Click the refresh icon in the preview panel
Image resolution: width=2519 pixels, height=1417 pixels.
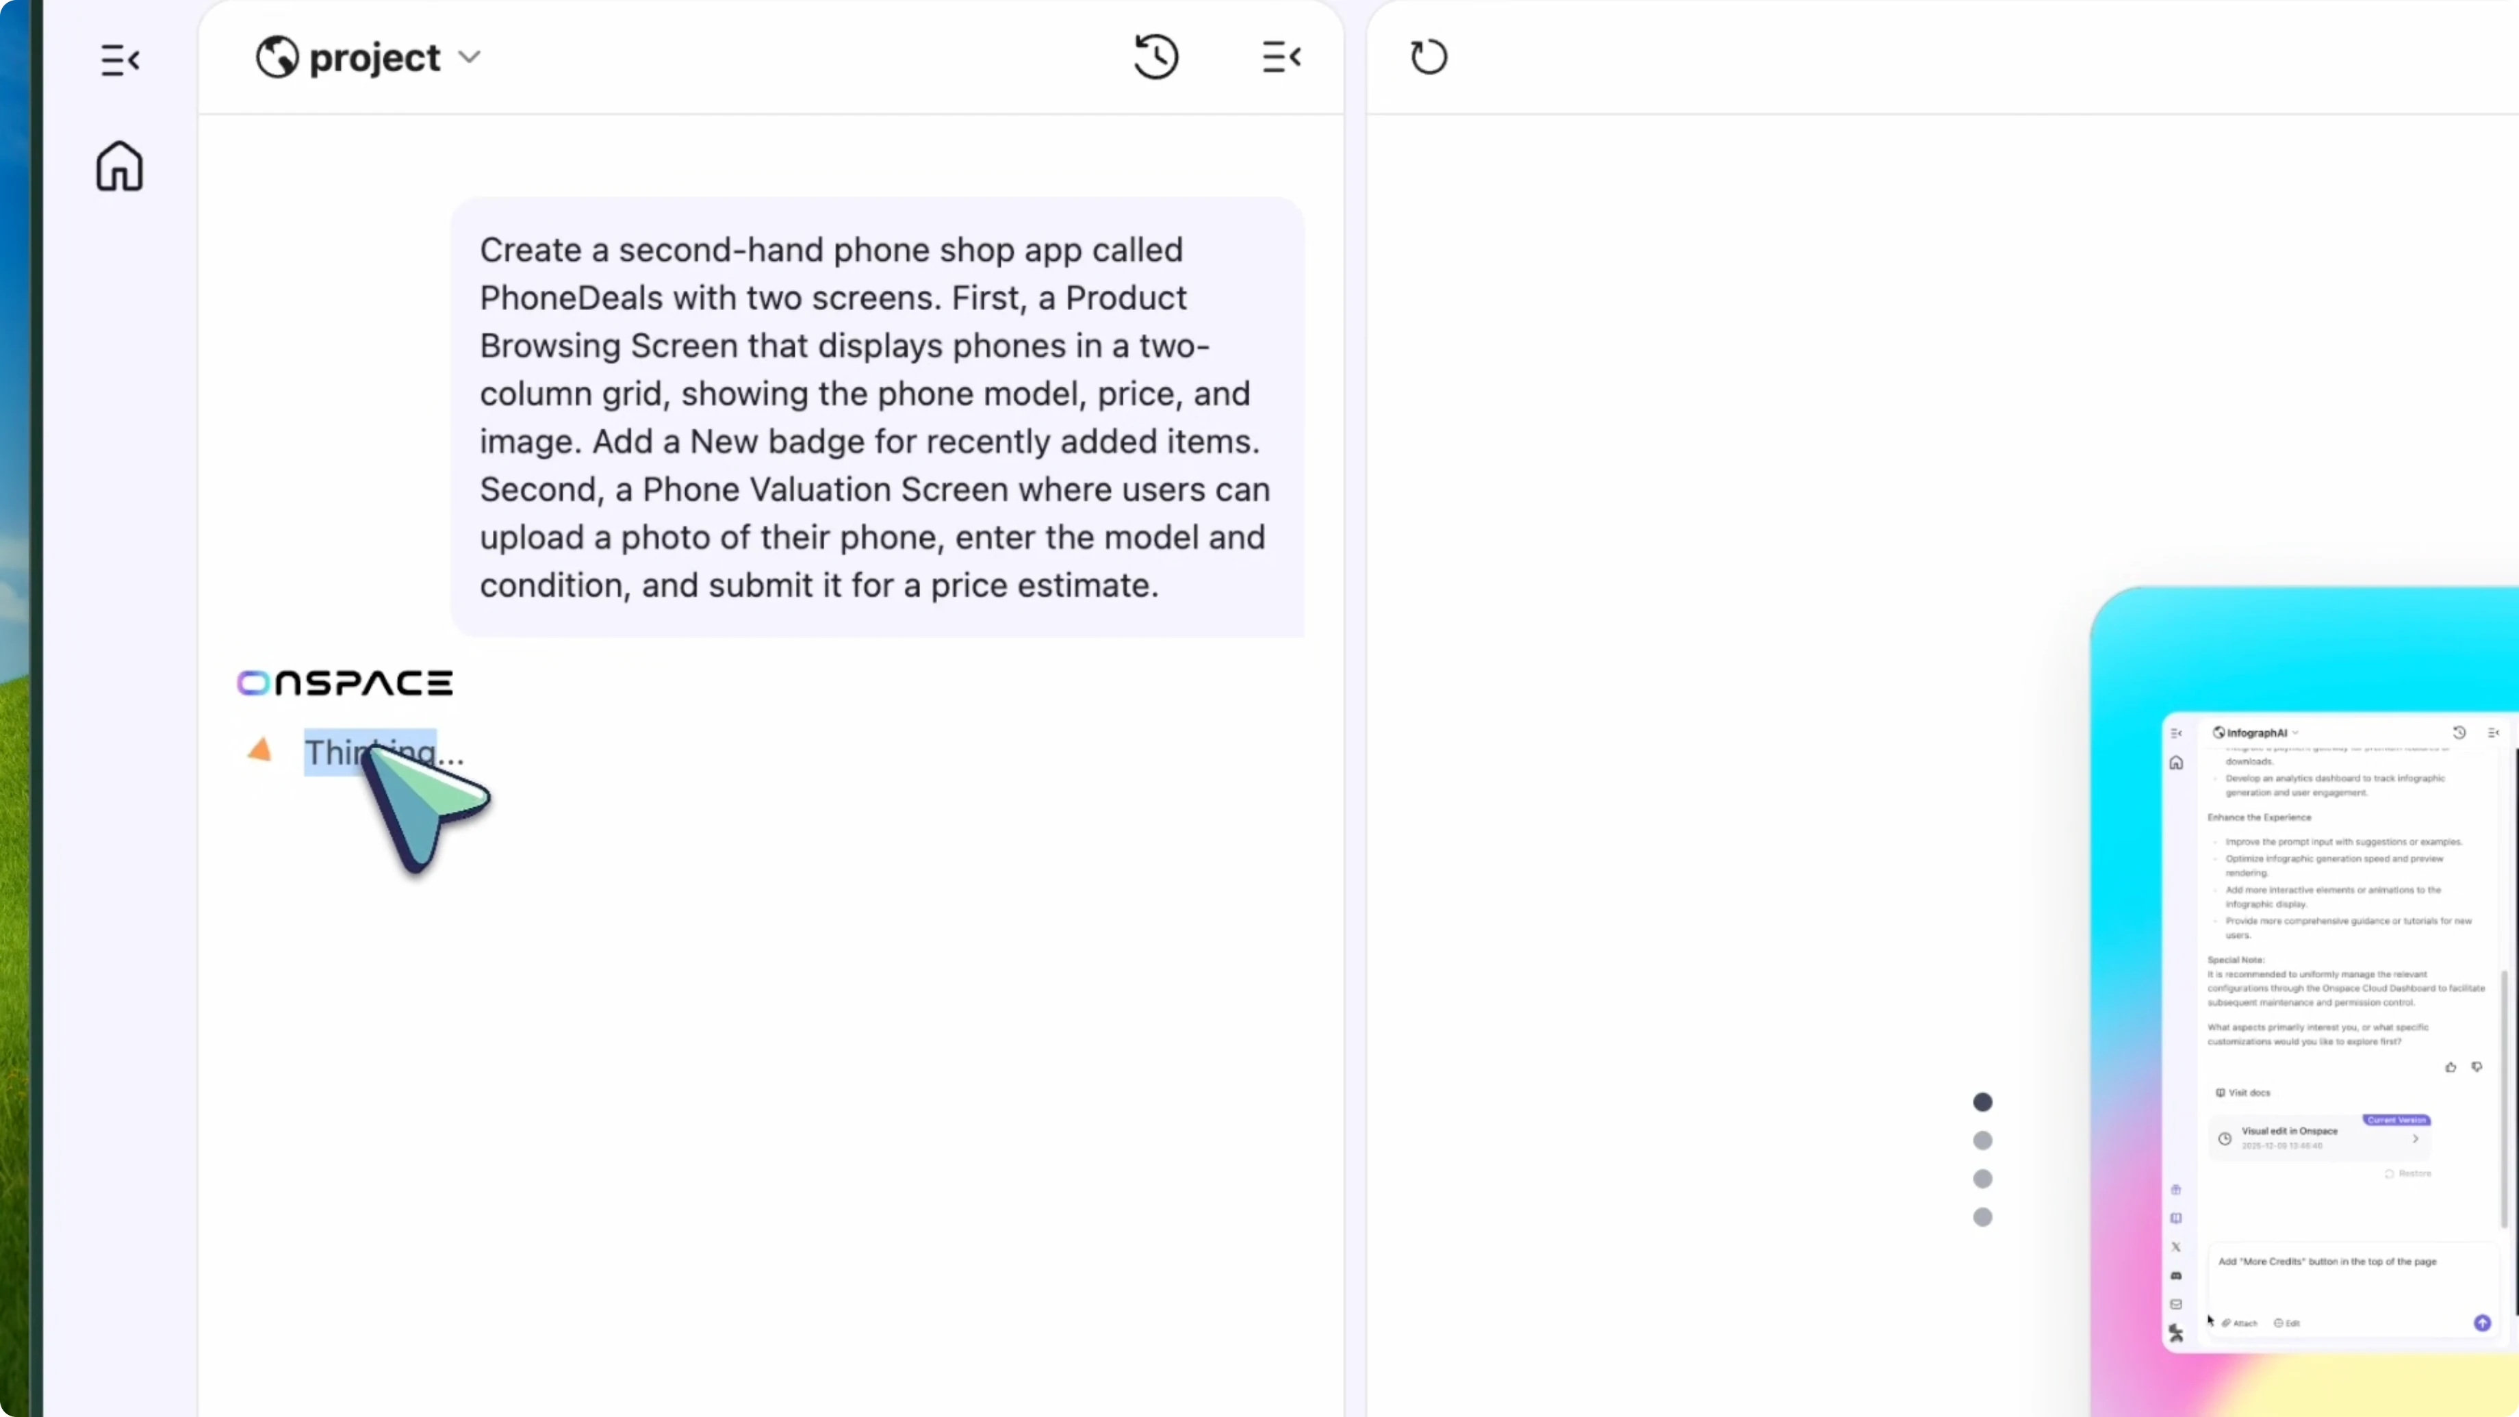[1429, 57]
